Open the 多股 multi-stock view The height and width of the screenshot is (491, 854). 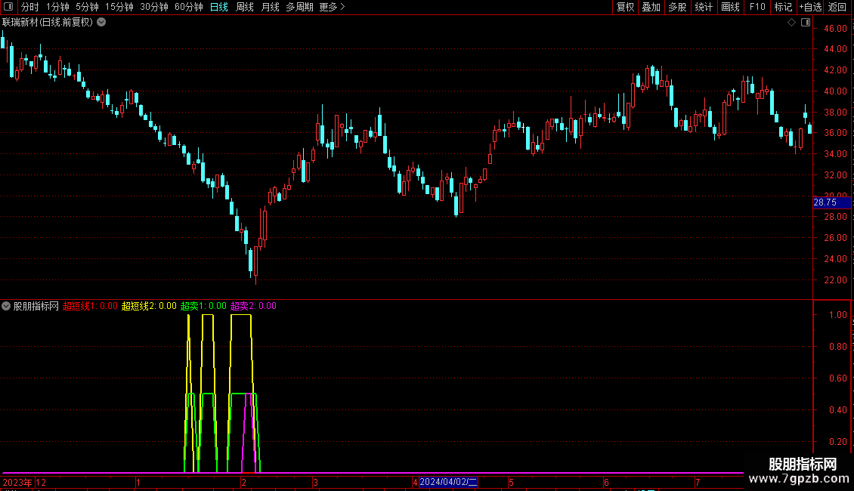(677, 7)
